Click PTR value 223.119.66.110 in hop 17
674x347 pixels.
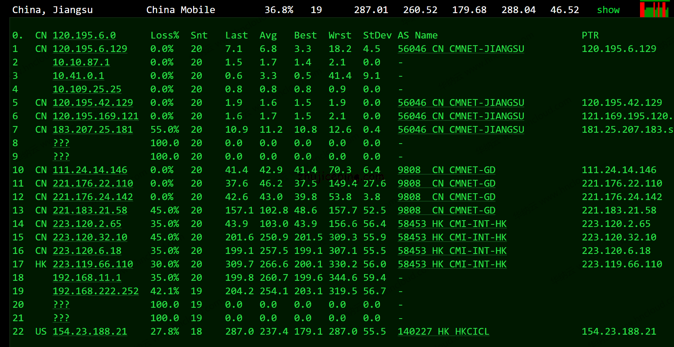(622, 264)
